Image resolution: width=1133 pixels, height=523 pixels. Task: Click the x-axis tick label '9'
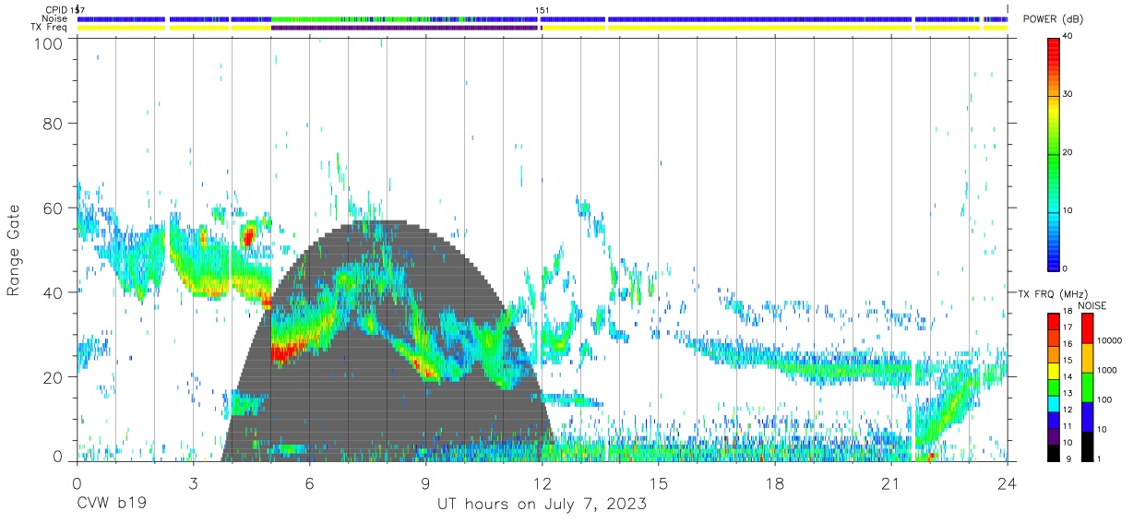click(425, 483)
